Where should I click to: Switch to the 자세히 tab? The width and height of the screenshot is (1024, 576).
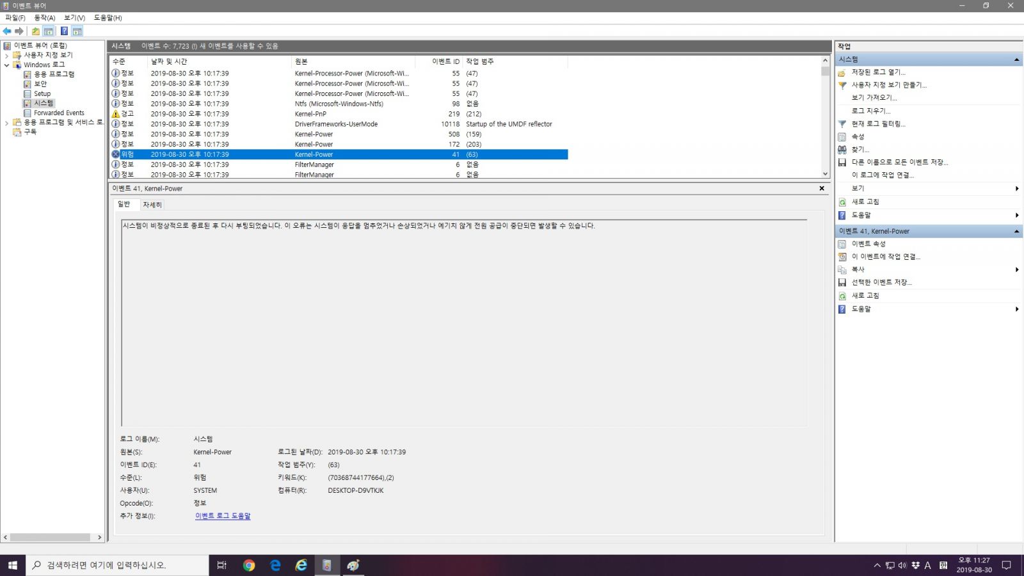(152, 205)
